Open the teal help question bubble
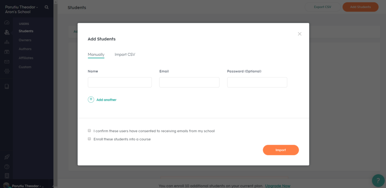This screenshot has height=188, width=386. tap(378, 180)
